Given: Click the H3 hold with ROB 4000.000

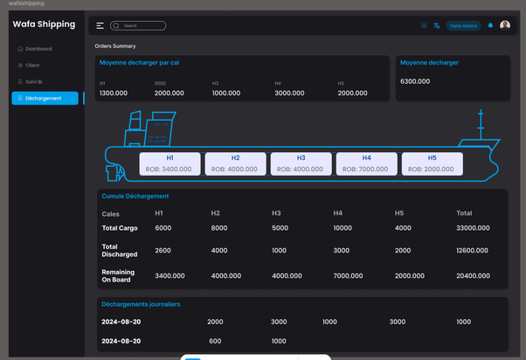Looking at the screenshot, I should pos(301,163).
